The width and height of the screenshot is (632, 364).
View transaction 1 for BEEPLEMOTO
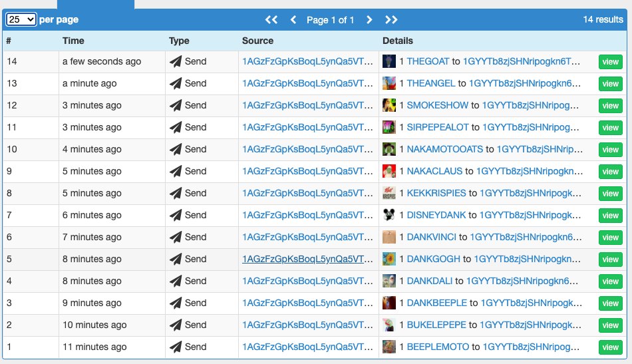[x=610, y=347]
